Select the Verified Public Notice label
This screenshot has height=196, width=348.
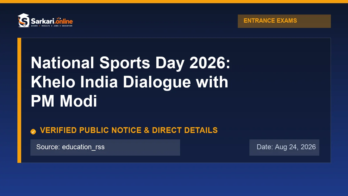tap(129, 130)
